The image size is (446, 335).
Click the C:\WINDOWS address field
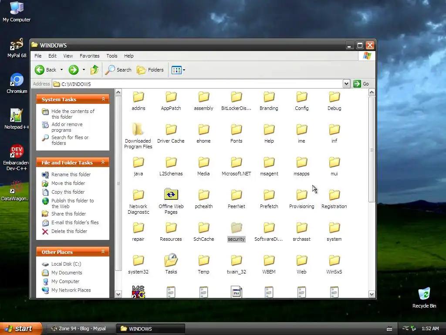[x=198, y=84]
